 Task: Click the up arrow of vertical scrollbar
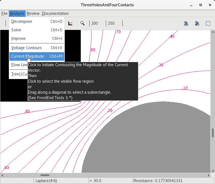(x=213, y=32)
